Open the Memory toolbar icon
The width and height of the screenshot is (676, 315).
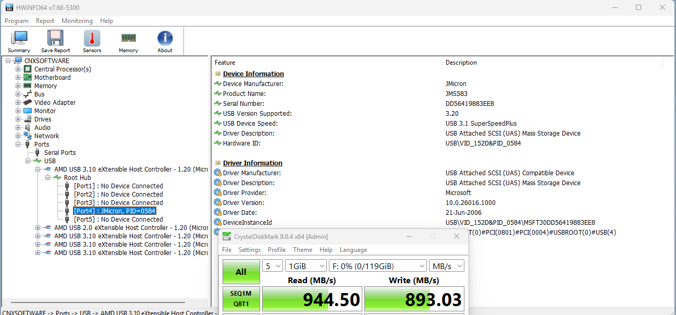(128, 41)
